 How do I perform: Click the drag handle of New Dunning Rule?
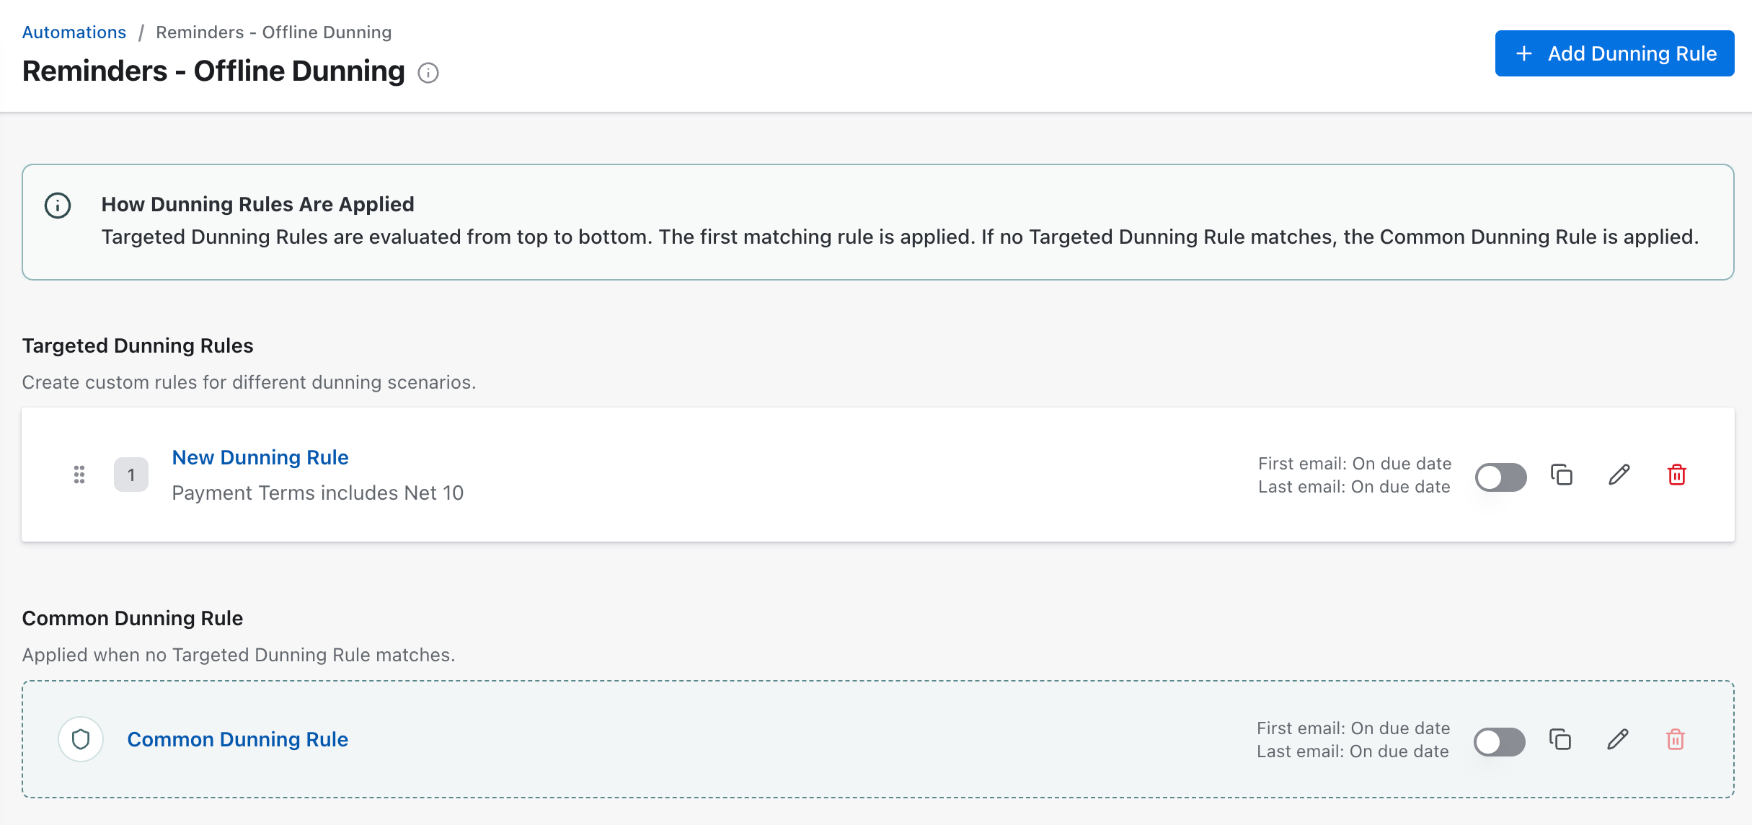pyautogui.click(x=79, y=475)
